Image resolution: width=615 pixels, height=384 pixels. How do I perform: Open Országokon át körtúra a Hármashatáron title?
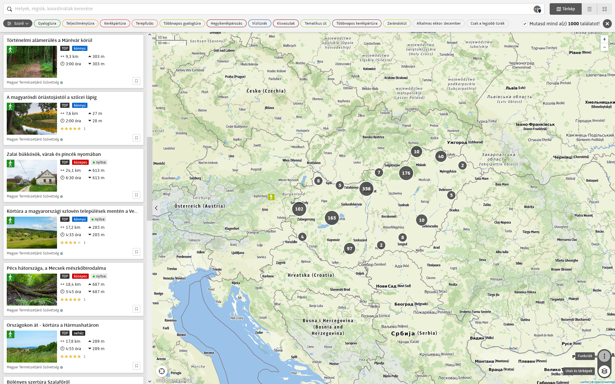point(53,325)
